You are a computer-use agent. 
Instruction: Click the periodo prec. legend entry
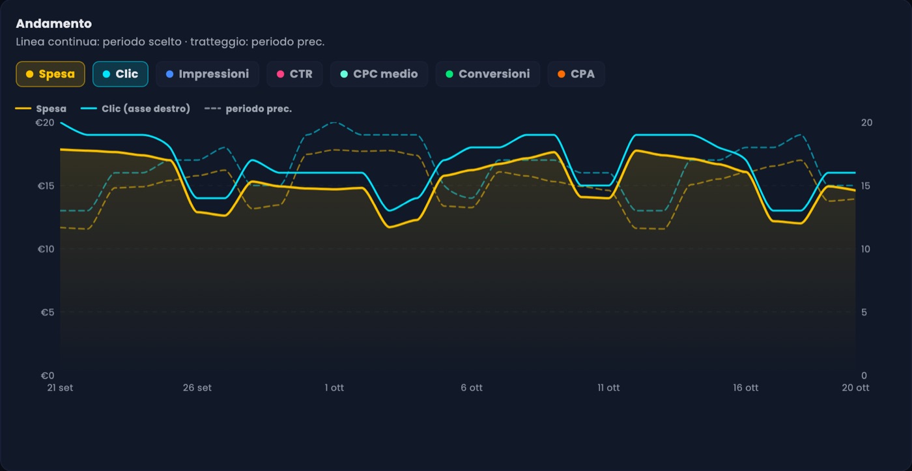pyautogui.click(x=248, y=109)
